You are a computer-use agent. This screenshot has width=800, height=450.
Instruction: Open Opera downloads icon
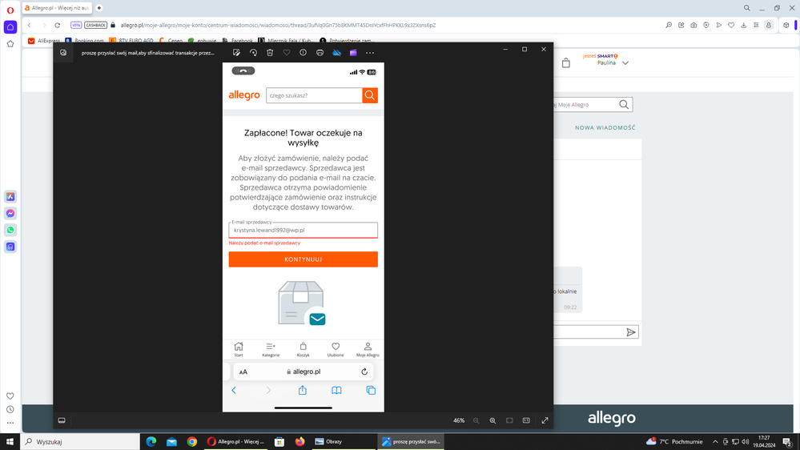pyautogui.click(x=743, y=25)
